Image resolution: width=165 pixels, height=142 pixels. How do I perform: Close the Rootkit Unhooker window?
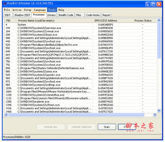tap(159, 4)
